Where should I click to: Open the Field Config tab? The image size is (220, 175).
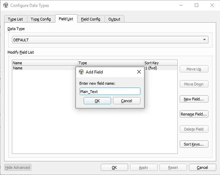tap(91, 19)
